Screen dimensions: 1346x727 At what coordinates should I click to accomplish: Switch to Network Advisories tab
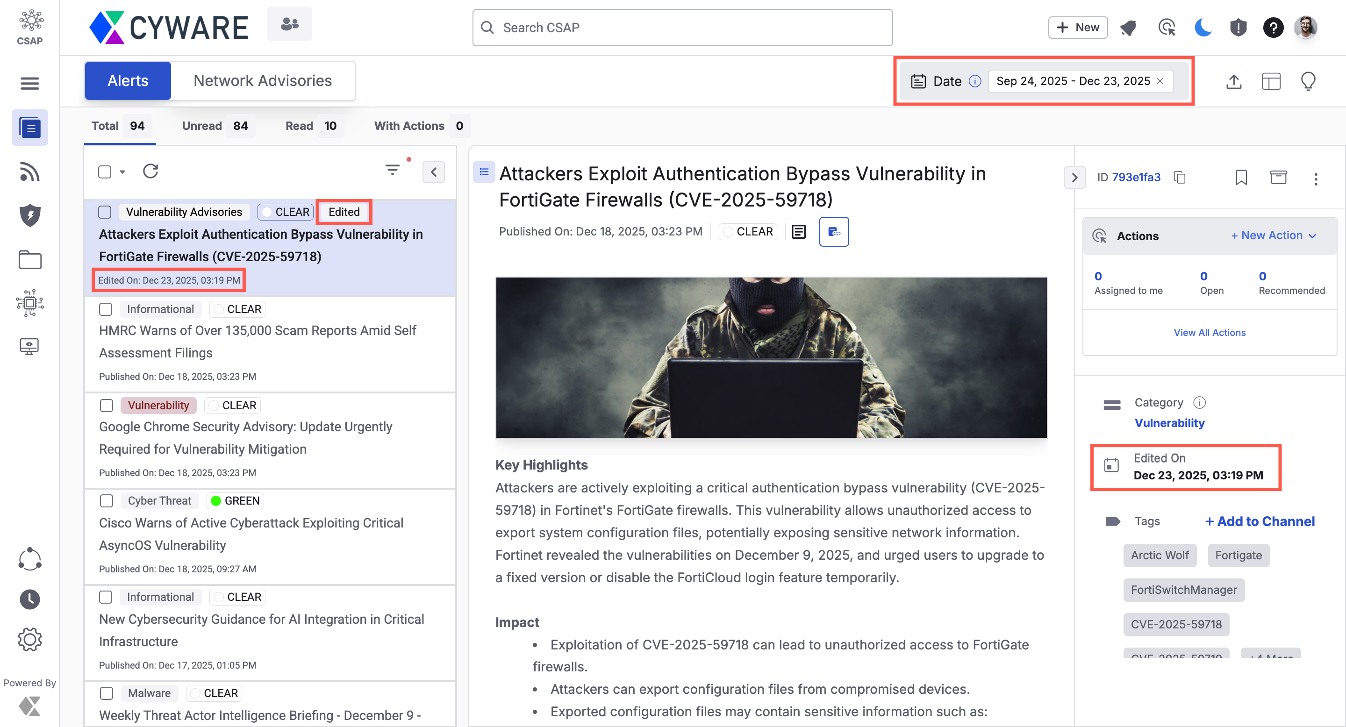[x=262, y=80]
